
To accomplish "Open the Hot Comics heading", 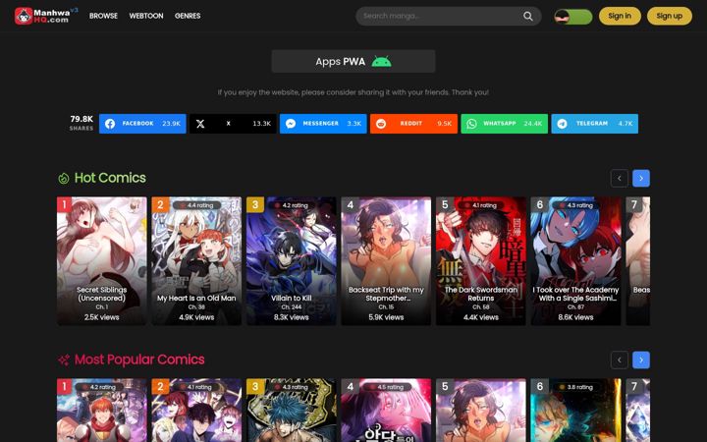I will (x=110, y=178).
